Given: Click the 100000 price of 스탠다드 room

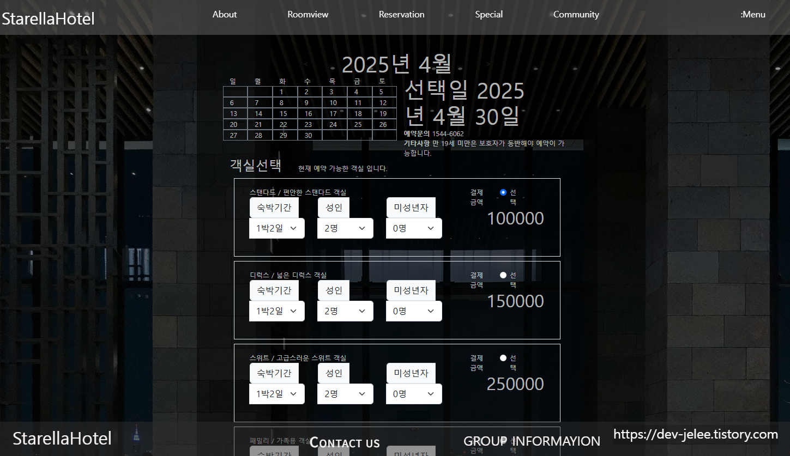Looking at the screenshot, I should coord(515,218).
